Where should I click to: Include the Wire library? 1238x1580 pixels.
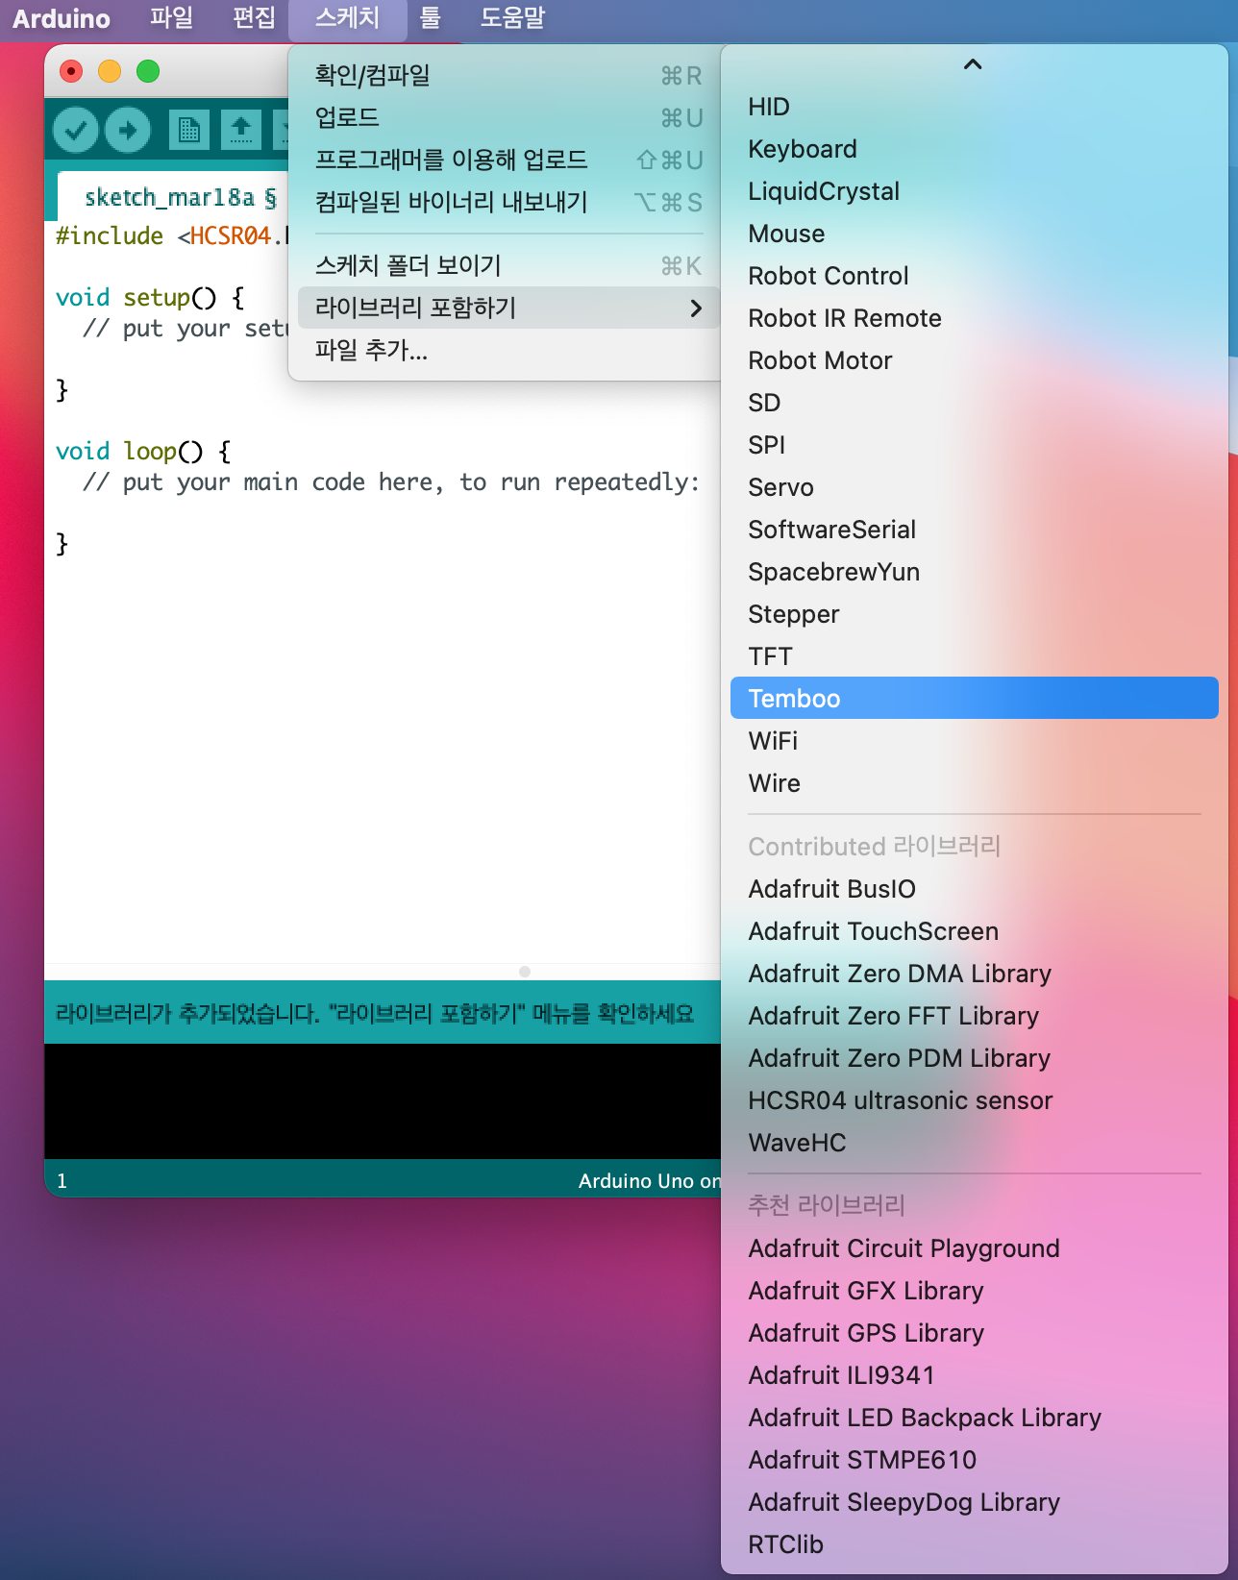pyautogui.click(x=975, y=783)
